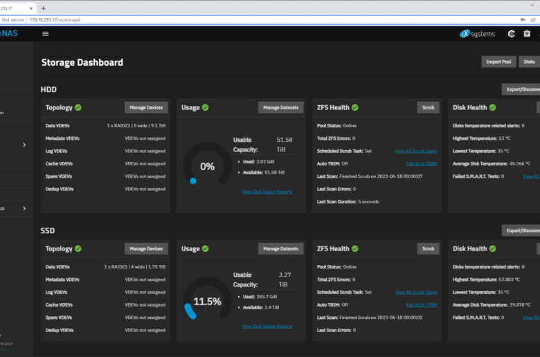
Task: Click the TrueNAS logo
Action: pyautogui.click(x=8, y=33)
